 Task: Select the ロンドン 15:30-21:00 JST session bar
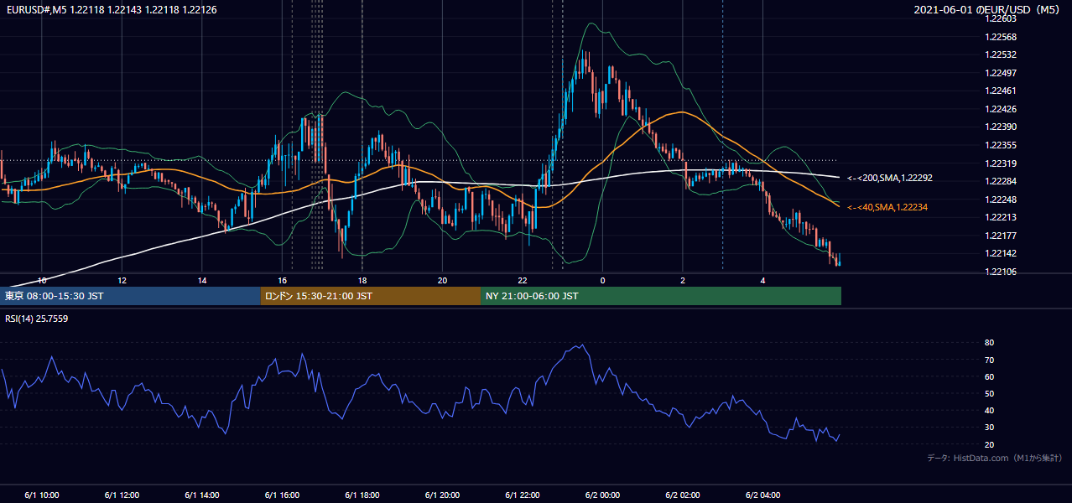[371, 296]
